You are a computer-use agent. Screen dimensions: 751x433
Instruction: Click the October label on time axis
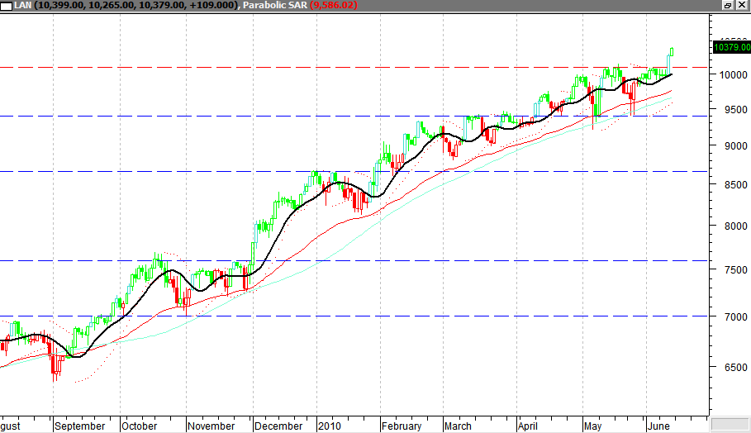tap(139, 426)
